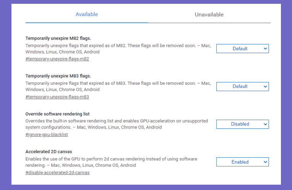Select the 'Temporarily unexpire M83 flags.' heading
The height and width of the screenshot is (190, 292).
(58, 76)
